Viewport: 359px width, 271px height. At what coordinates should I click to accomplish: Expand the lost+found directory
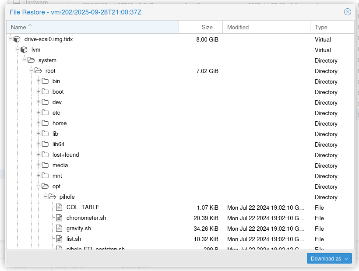(39, 155)
